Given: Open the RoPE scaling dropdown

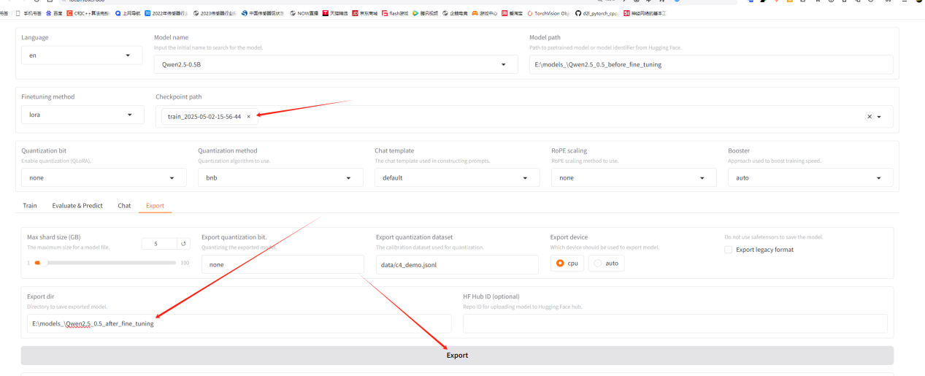Looking at the screenshot, I should 634,177.
